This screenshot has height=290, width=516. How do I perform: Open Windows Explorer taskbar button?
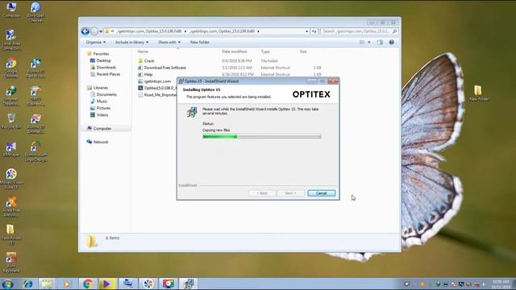click(x=47, y=284)
